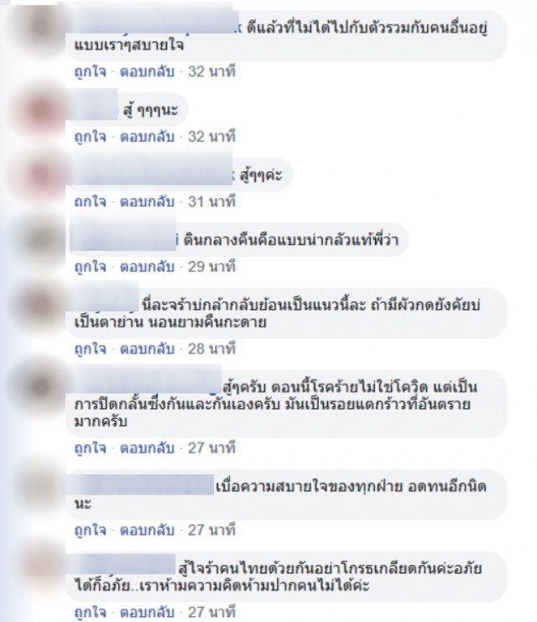Screen dimensions: 537x622
Task: Reply to the comment ending นอนยามคืนกะดาย
Action: point(147,349)
